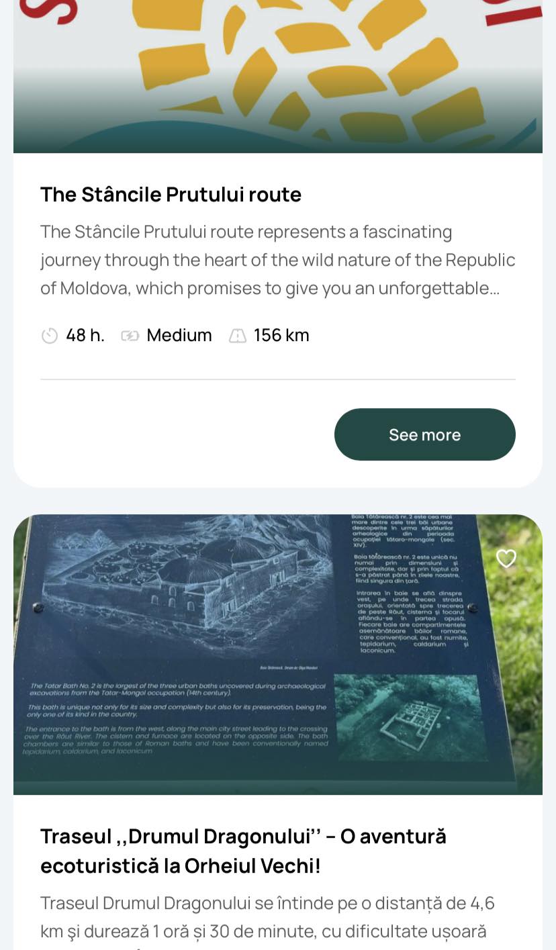Viewport: 556px width, 950px height.
Task: Click the distance icon beside 156 km
Action: coord(238,336)
